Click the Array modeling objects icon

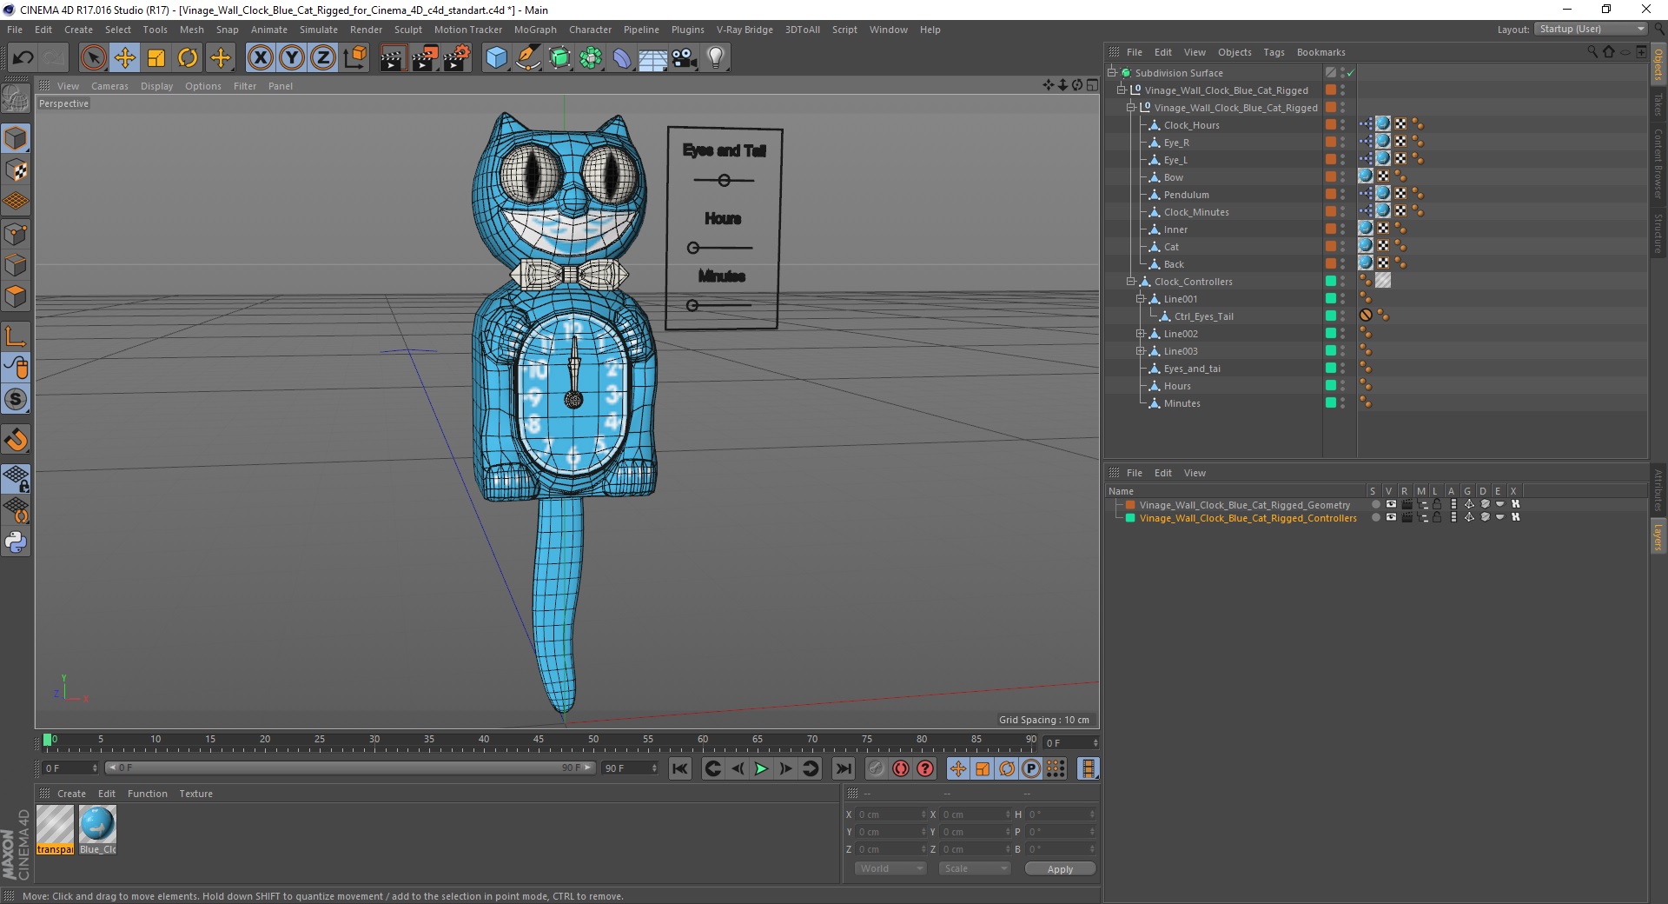(x=591, y=58)
